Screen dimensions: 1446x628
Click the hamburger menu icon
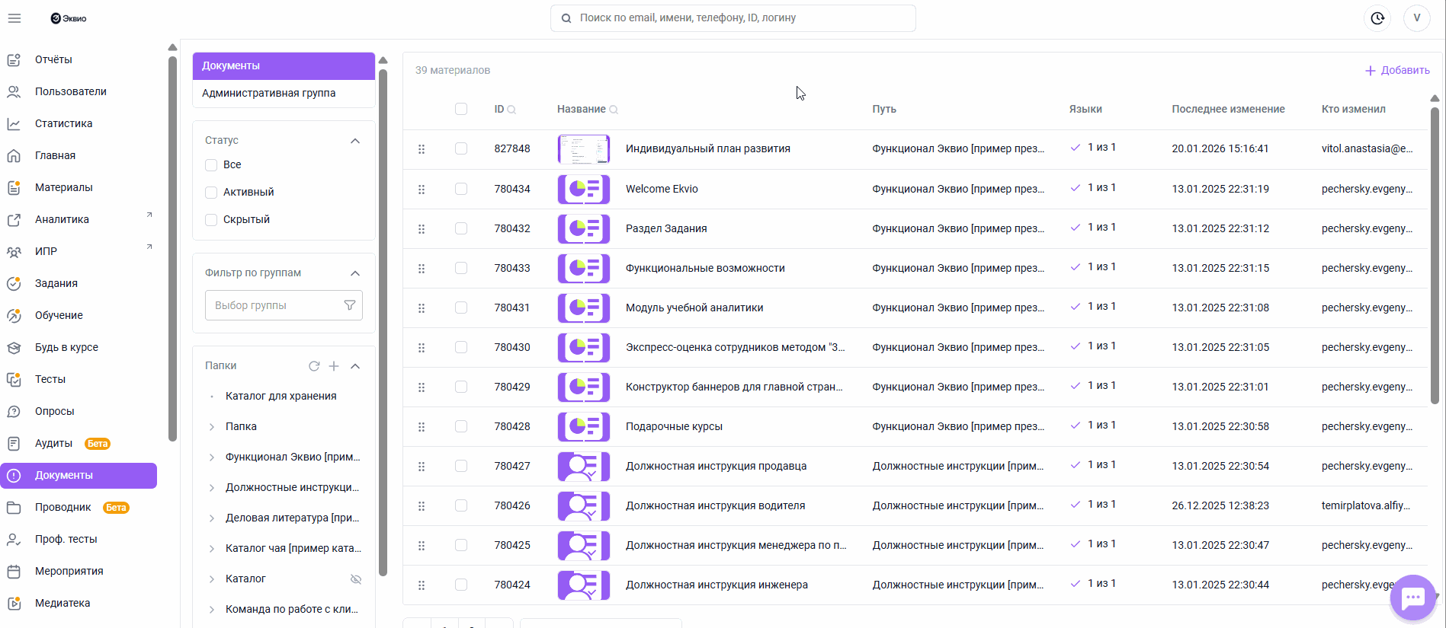14,18
